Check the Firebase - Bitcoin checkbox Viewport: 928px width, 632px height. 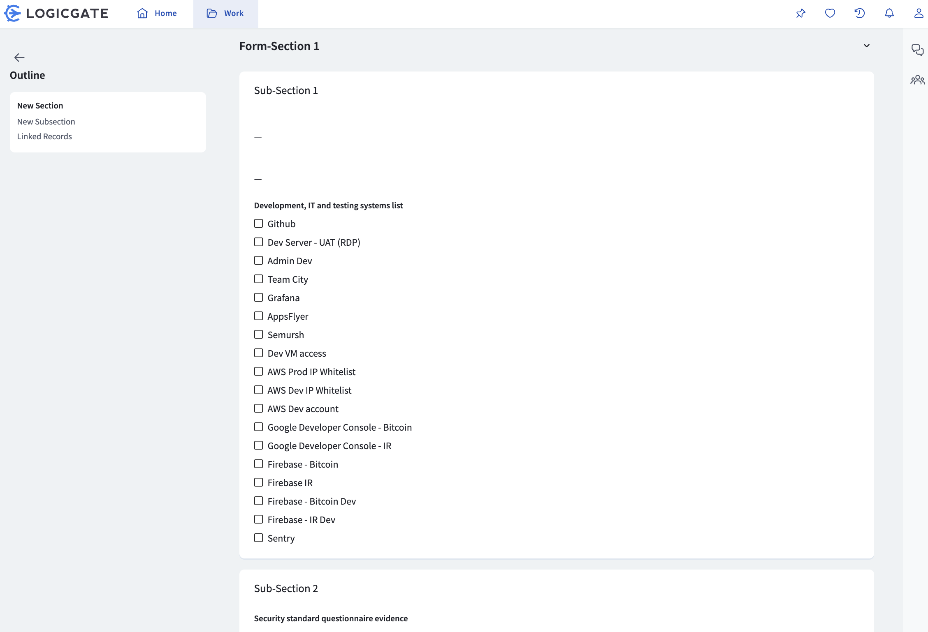coord(258,464)
